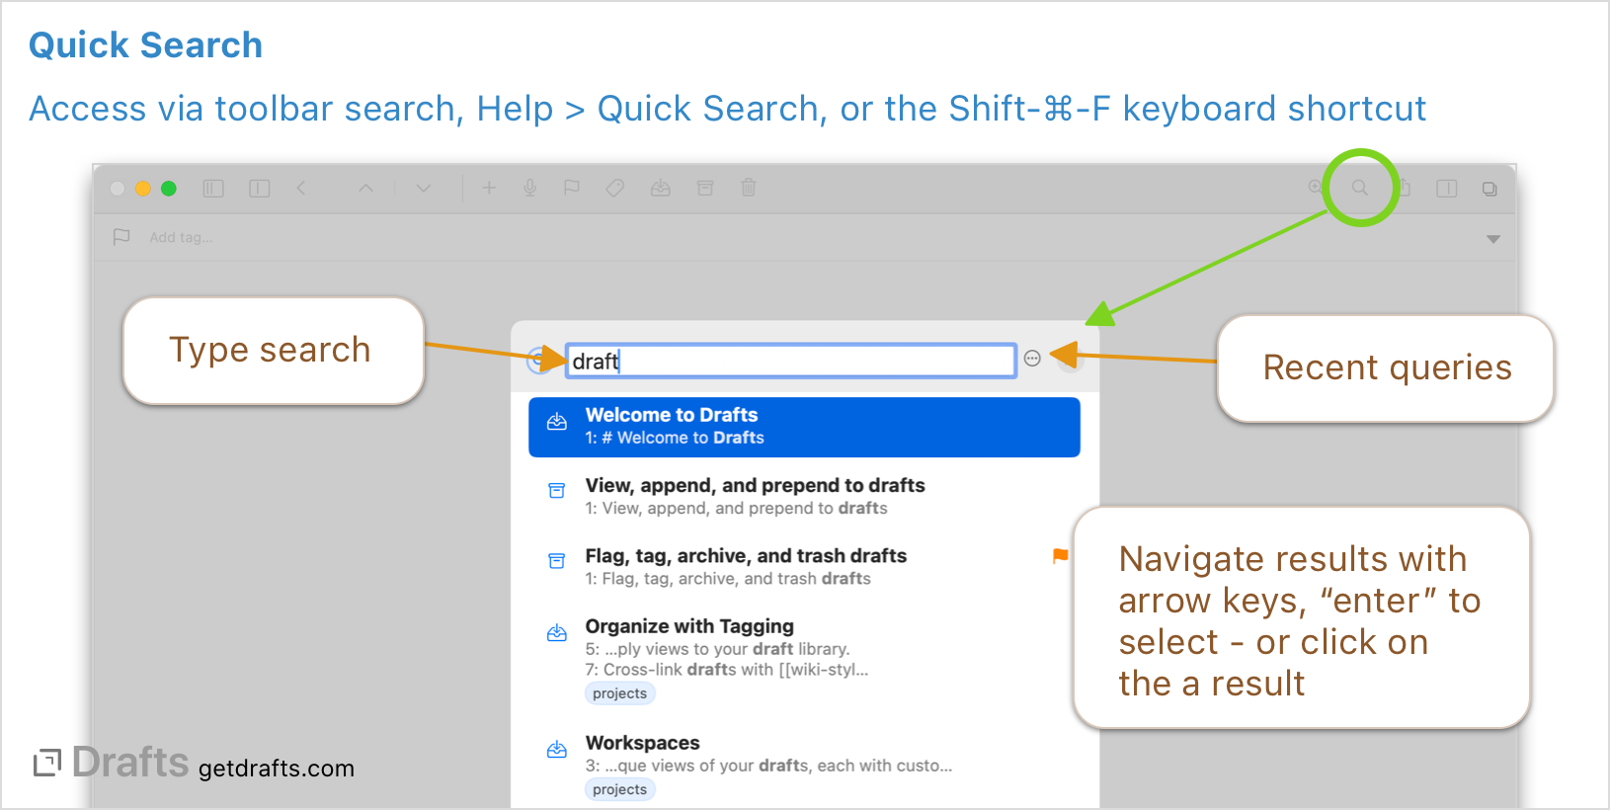Viewport: 1610px width, 810px height.
Task: Select the Welcome to Drafts result
Action: [804, 427]
